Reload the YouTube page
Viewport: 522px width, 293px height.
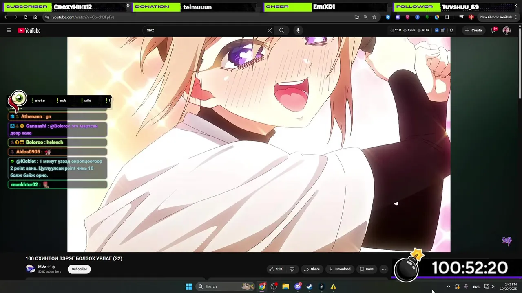[x=25, y=17]
